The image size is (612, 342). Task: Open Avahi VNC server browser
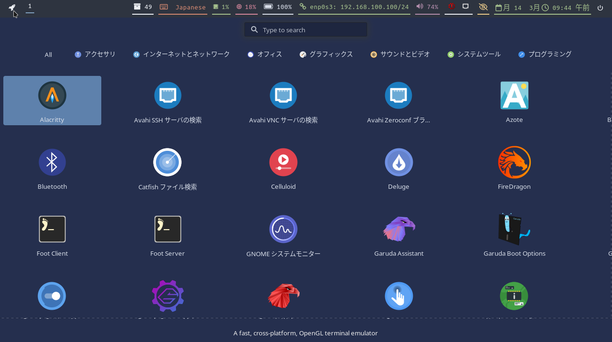point(283,101)
